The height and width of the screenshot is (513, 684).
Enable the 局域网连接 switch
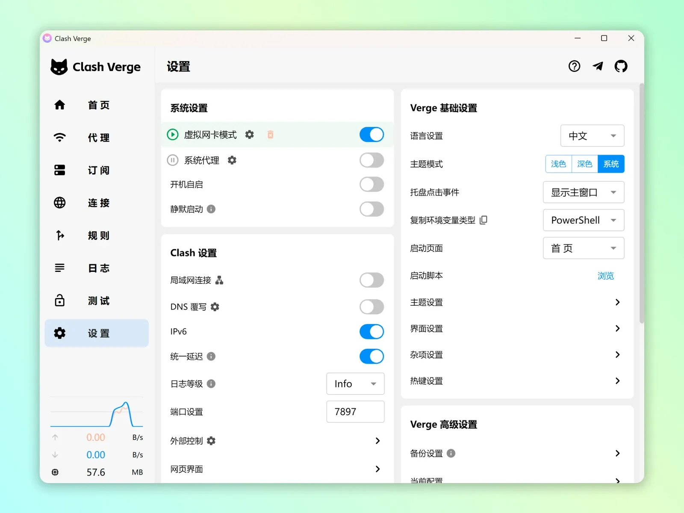click(x=371, y=280)
